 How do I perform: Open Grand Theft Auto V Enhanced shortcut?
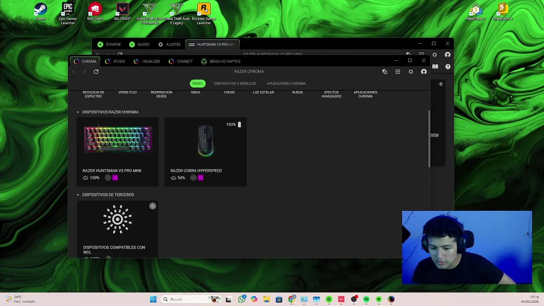(x=149, y=13)
